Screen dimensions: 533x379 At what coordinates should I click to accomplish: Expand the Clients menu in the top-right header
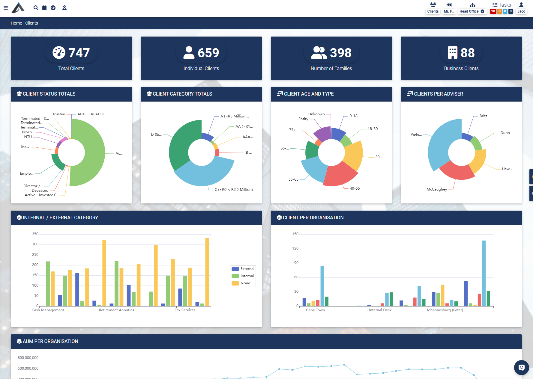(433, 8)
